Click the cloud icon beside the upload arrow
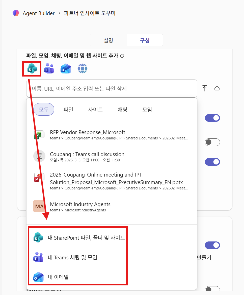This screenshot has height=295, width=244. (217, 88)
